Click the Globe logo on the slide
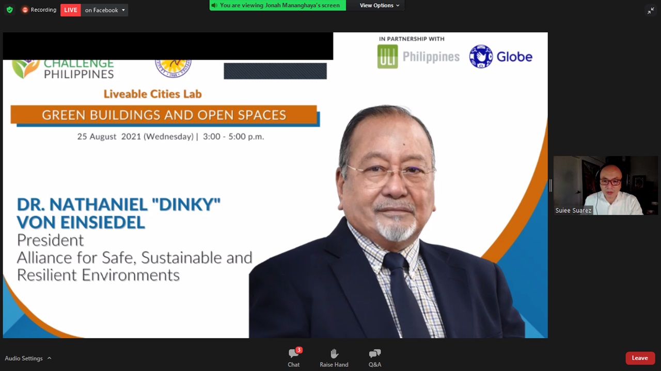 click(500, 57)
